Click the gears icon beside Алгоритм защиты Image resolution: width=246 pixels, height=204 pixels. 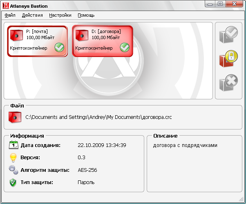pyautogui.click(x=13, y=170)
